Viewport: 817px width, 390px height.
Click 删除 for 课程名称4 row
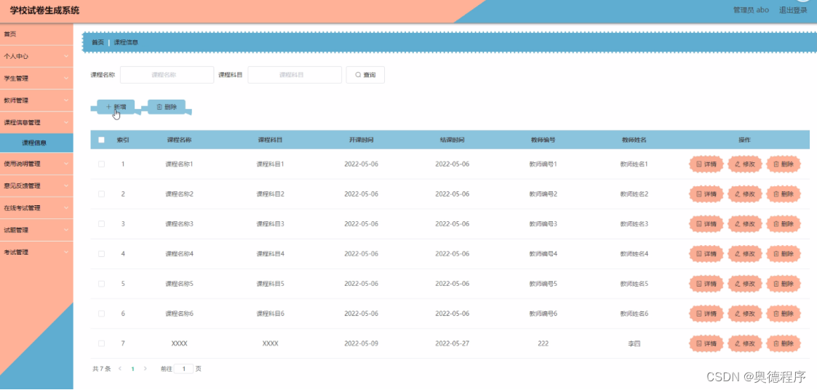pos(783,254)
